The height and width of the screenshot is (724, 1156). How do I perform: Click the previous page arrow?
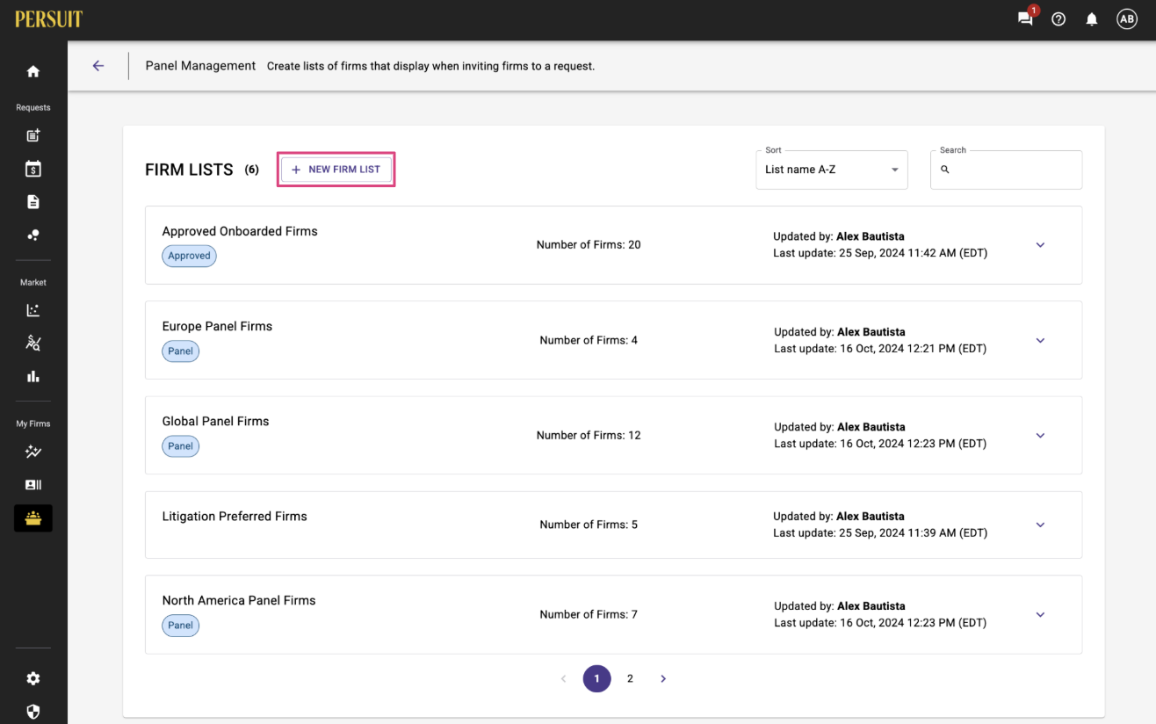click(564, 678)
